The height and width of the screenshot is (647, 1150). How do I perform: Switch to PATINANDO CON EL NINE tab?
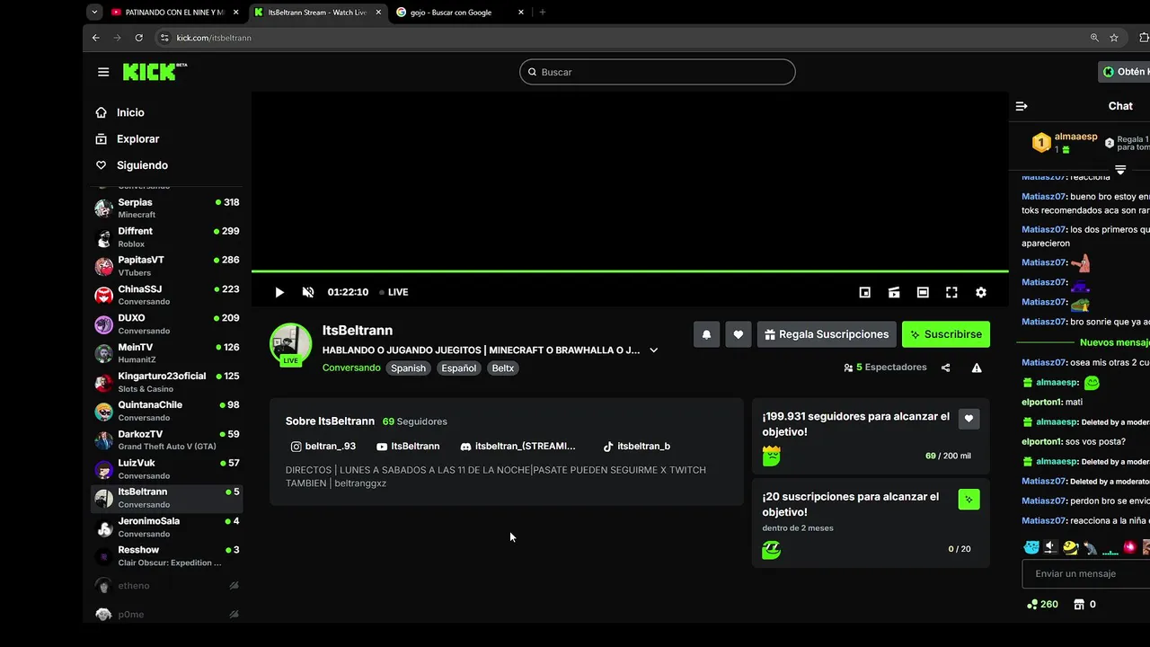(x=174, y=13)
